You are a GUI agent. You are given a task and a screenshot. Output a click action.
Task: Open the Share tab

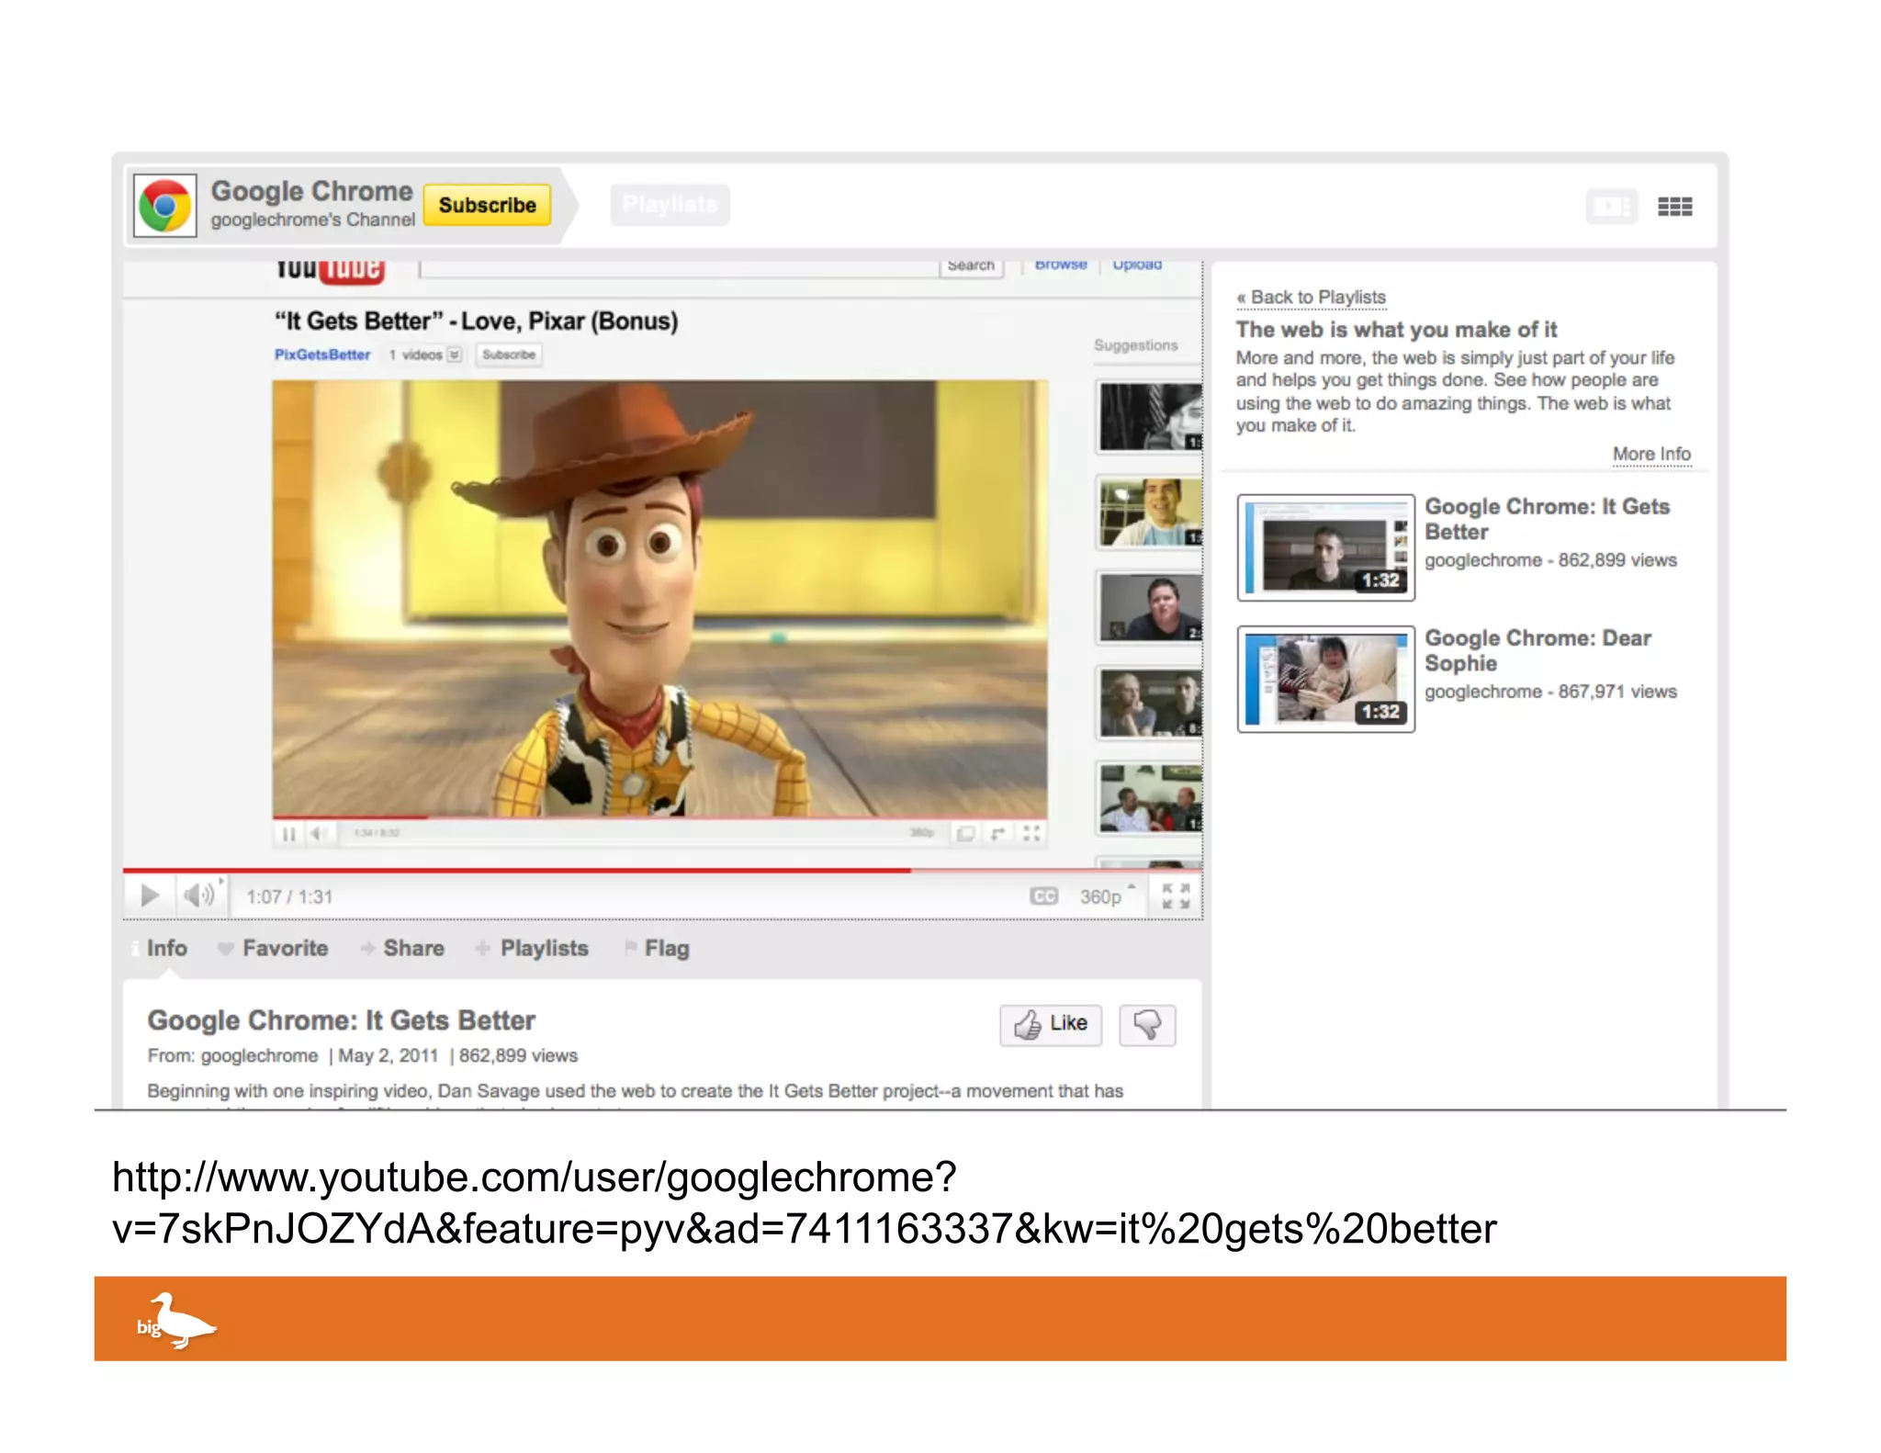pyautogui.click(x=403, y=948)
